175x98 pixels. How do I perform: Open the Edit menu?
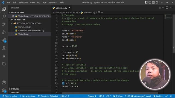tap(14, 2)
